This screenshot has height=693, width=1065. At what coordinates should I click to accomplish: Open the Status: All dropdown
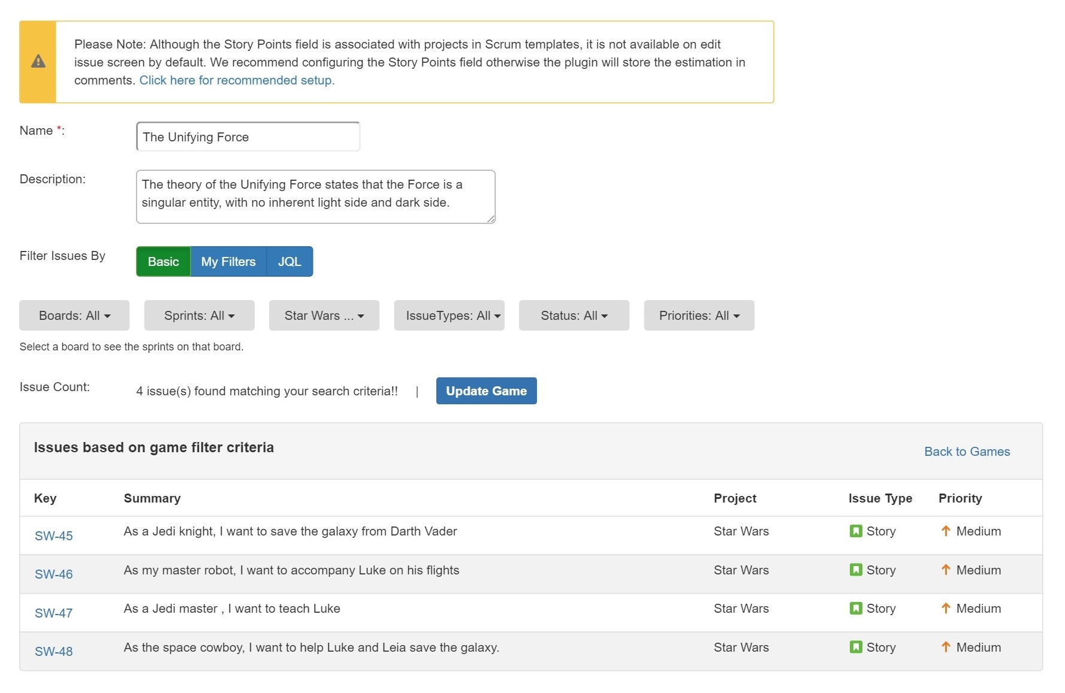[x=574, y=316]
